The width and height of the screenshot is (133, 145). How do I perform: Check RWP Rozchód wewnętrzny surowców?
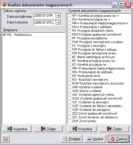(x=69, y=83)
